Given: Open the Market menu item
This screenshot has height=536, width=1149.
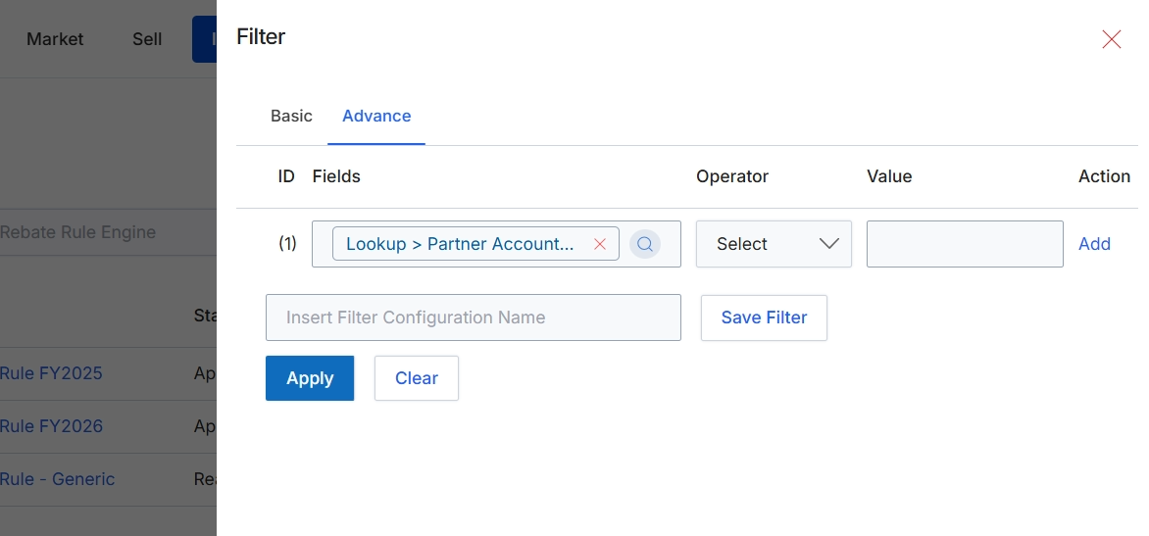Looking at the screenshot, I should coord(55,39).
